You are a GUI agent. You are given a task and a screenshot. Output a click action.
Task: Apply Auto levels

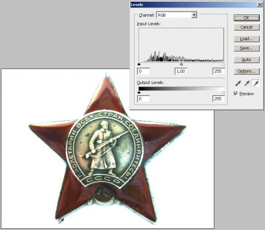(x=247, y=60)
